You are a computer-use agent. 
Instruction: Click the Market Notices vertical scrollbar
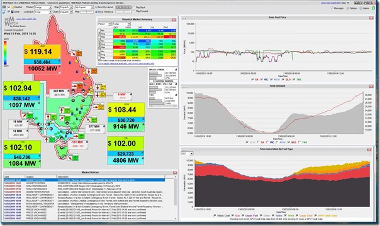[x=176, y=198]
